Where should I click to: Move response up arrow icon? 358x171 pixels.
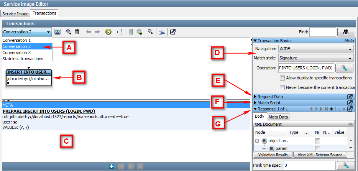click(336, 109)
